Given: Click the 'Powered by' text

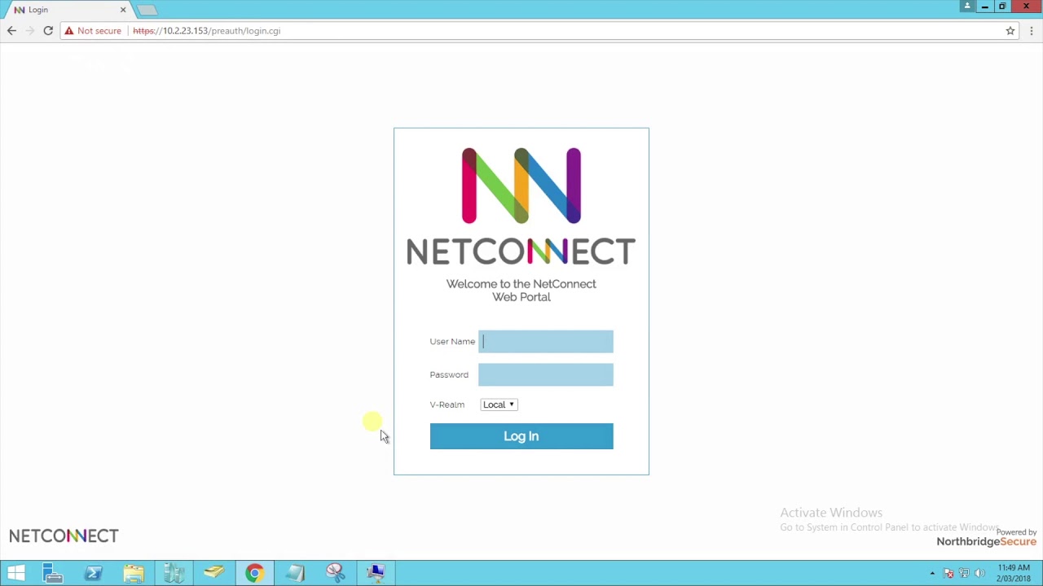Looking at the screenshot, I should point(1016,532).
